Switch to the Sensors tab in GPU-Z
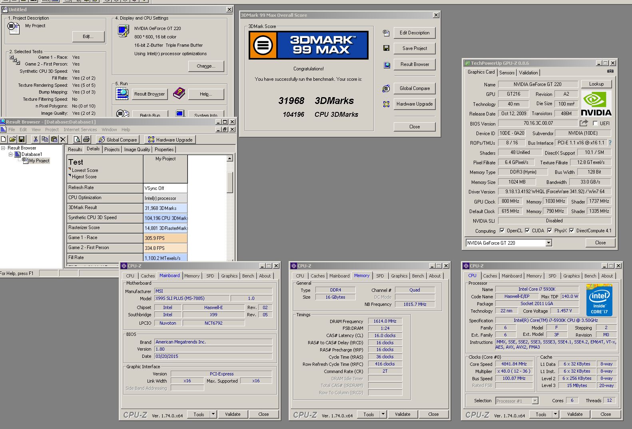Viewport: 632px width, 429px height. 507,72
